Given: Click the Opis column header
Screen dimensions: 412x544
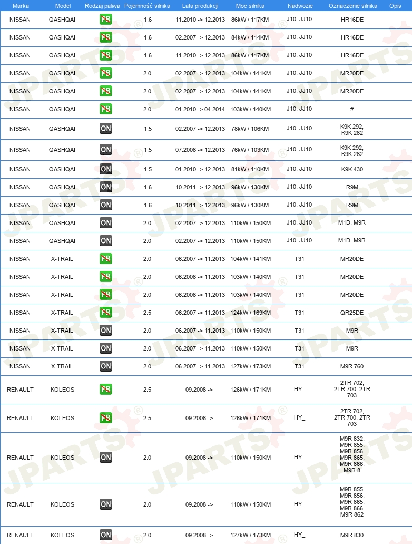Looking at the screenshot, I should 395,6.
